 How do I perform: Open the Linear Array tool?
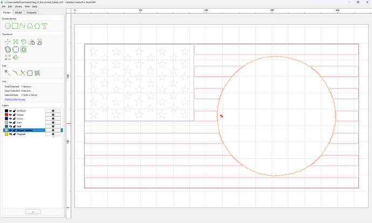[x=8, y=57]
